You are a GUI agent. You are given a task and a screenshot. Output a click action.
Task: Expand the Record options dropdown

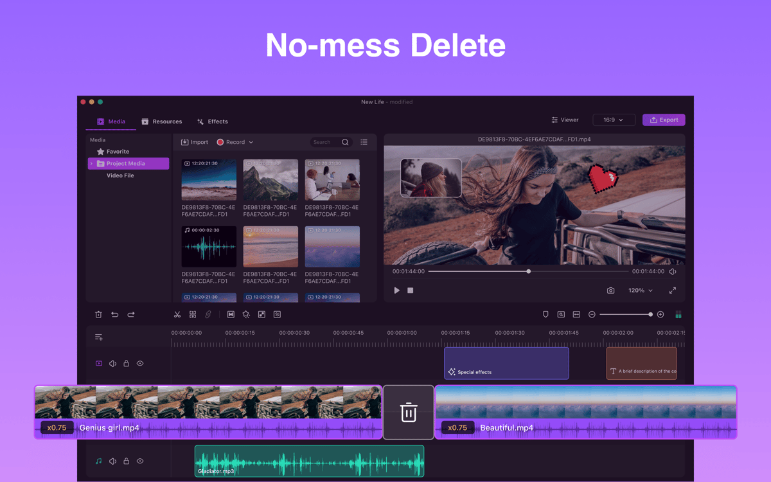[x=251, y=142]
